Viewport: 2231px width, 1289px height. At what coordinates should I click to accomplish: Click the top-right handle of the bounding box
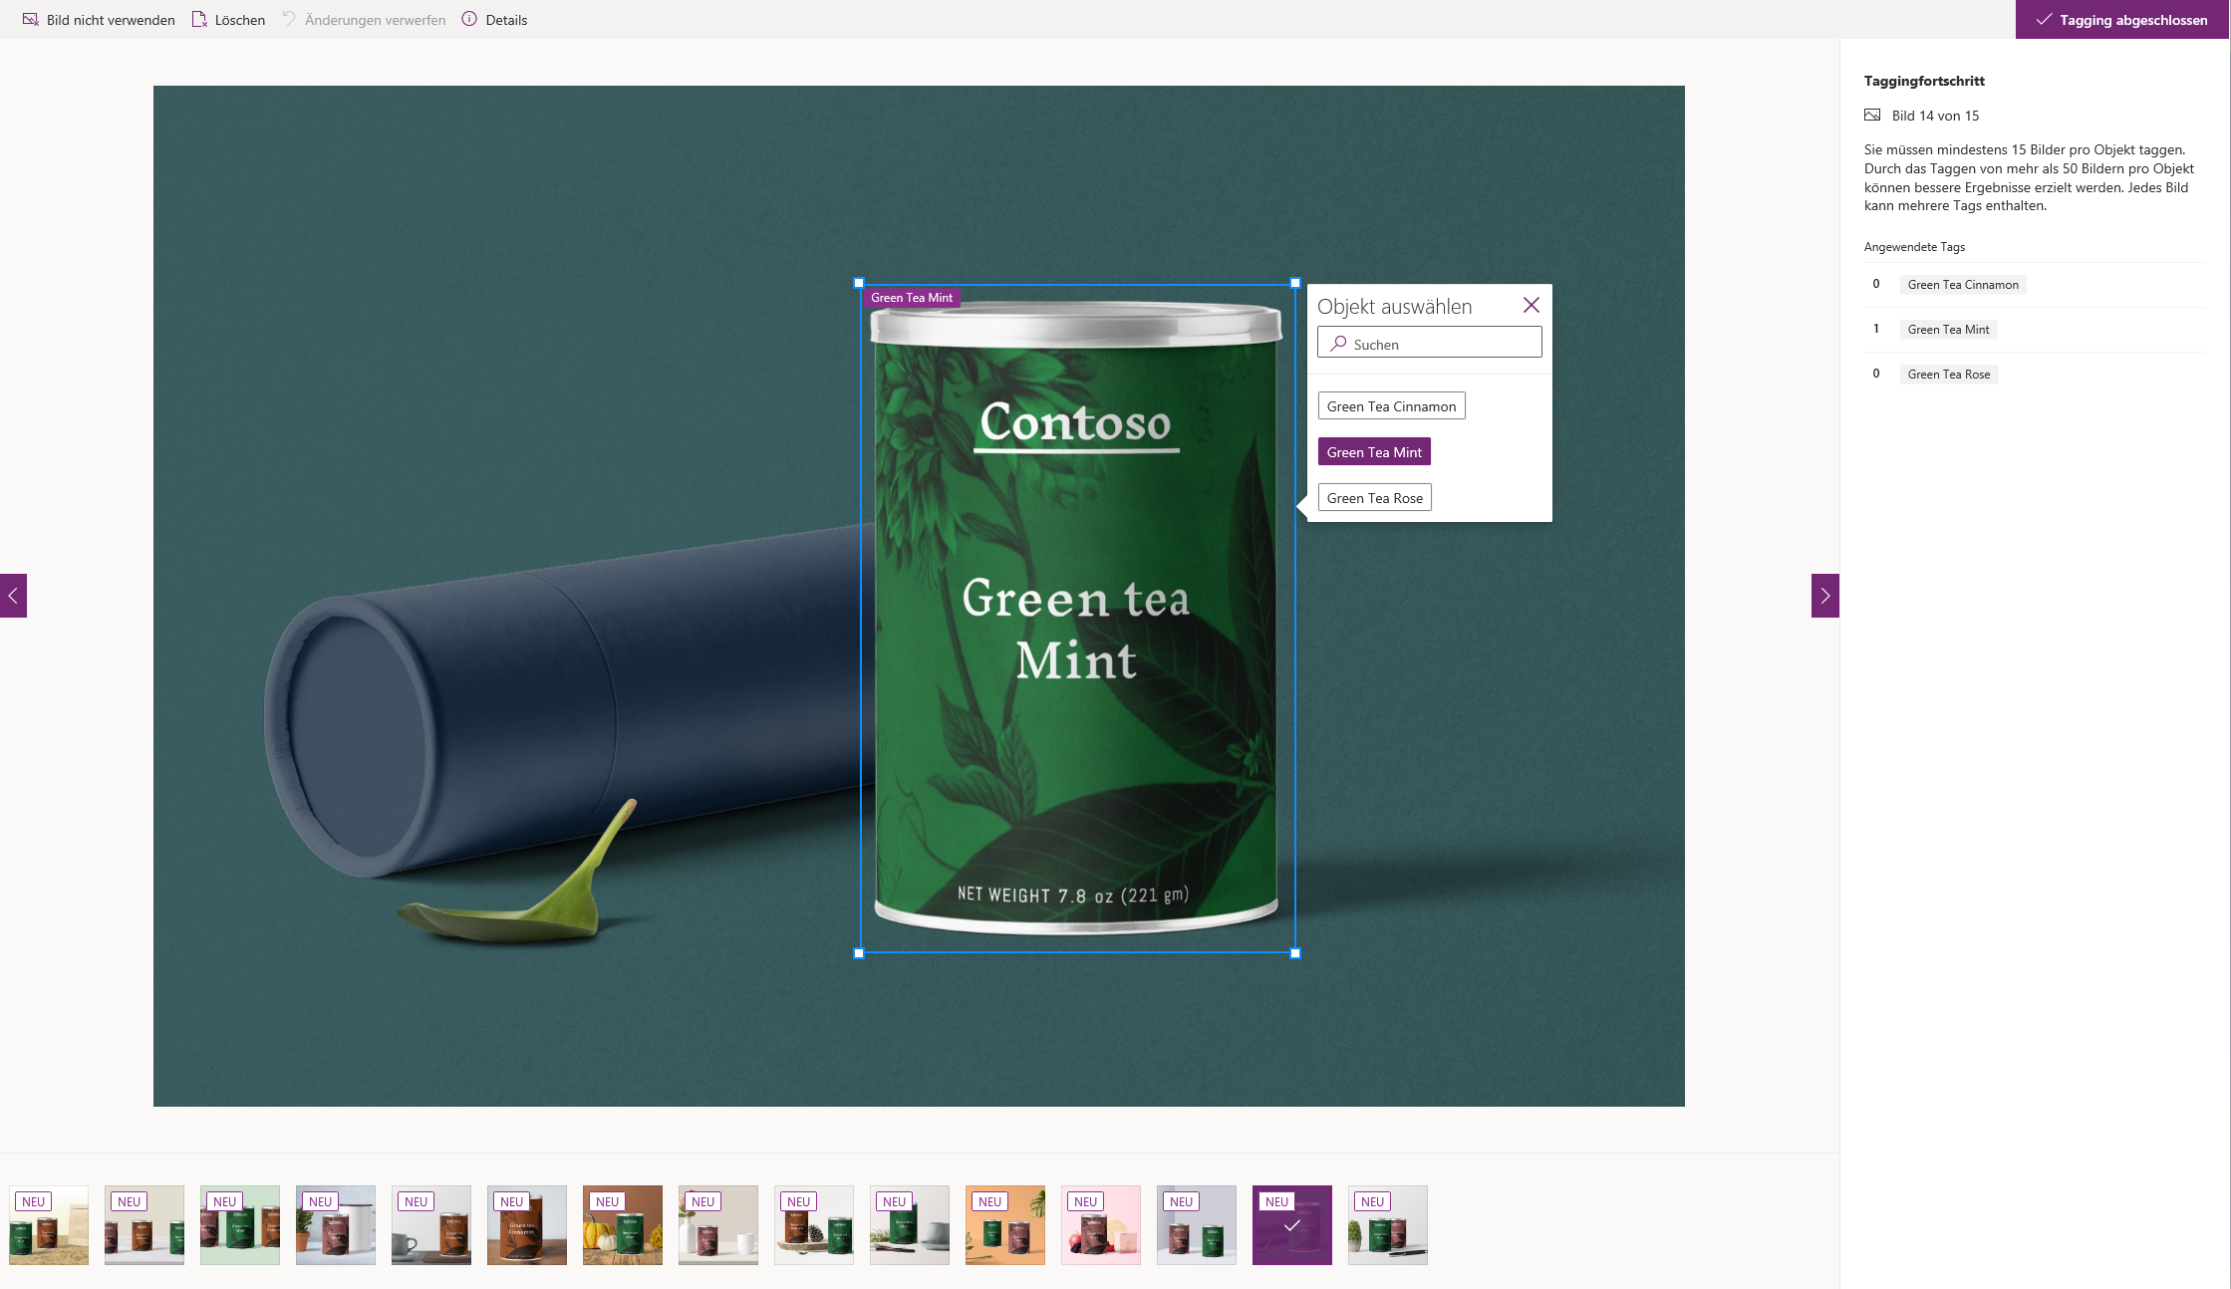1295,283
